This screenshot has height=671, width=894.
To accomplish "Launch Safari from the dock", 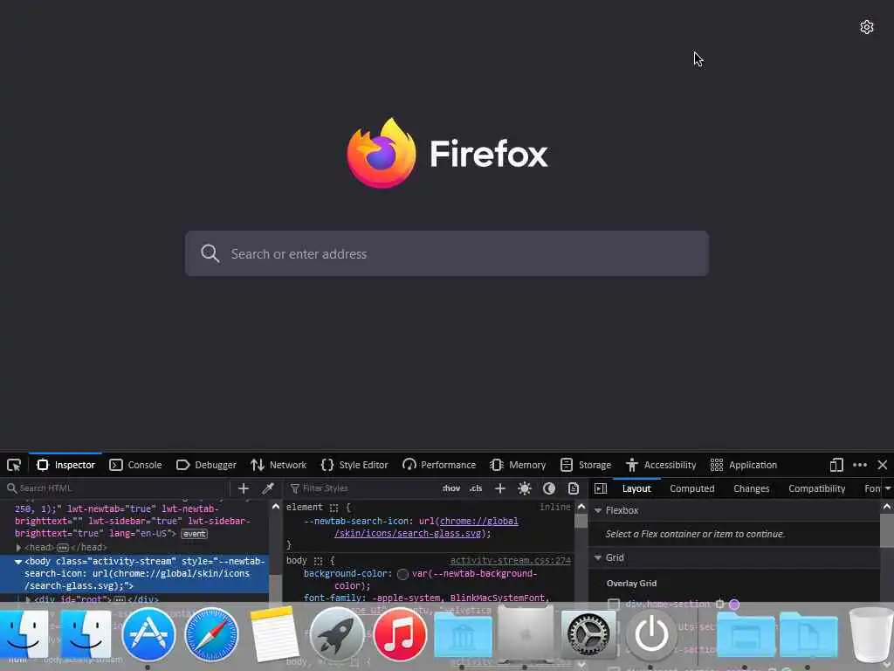I will pos(211,634).
